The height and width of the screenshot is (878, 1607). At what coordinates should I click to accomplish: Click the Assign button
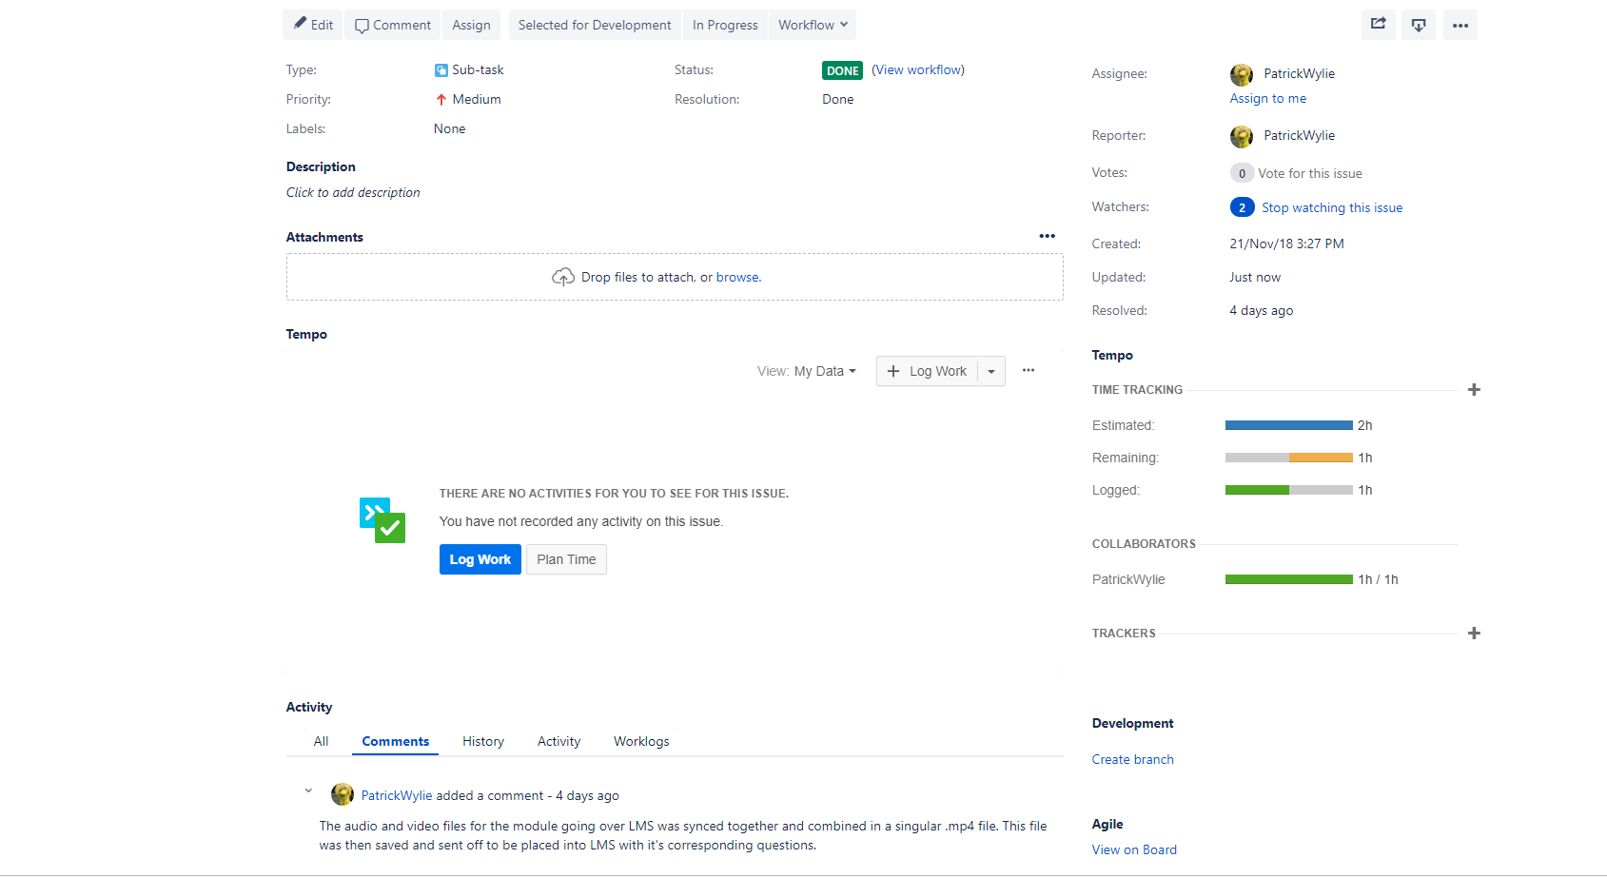click(x=472, y=25)
